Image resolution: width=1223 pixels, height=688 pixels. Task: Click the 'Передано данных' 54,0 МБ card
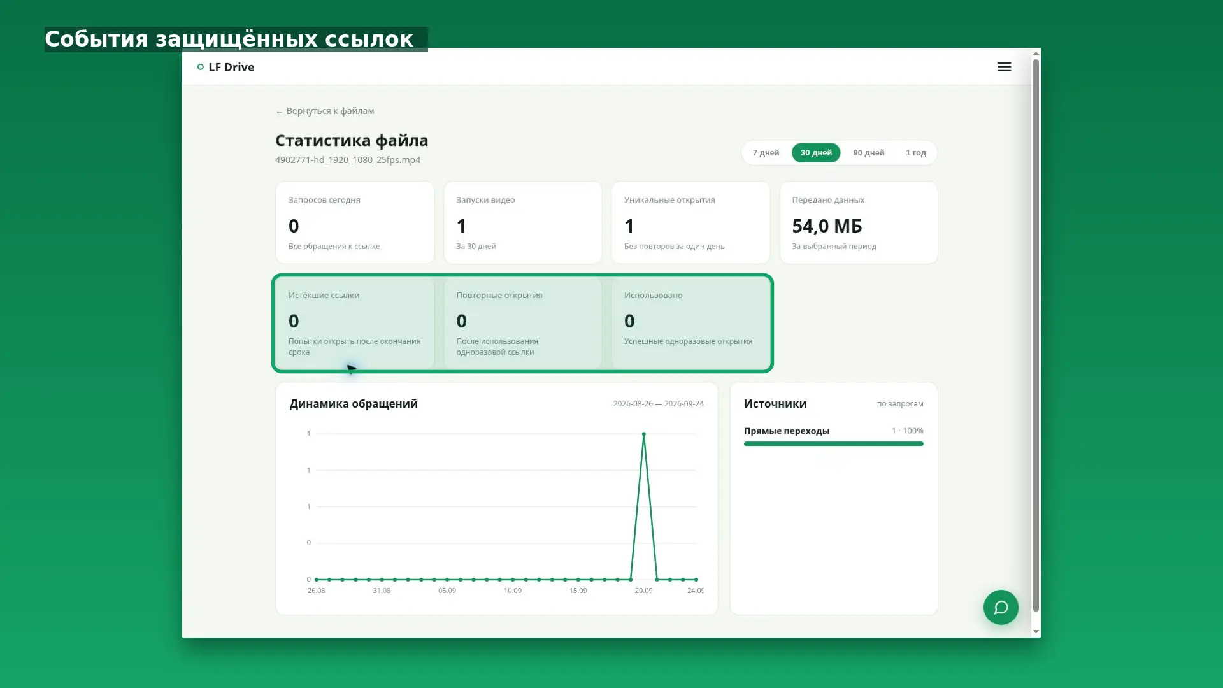pos(859,222)
